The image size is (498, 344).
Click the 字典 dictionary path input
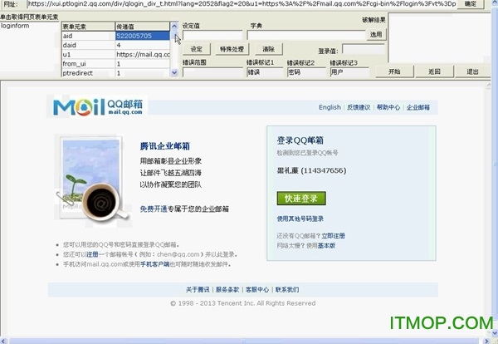pyautogui.click(x=306, y=35)
